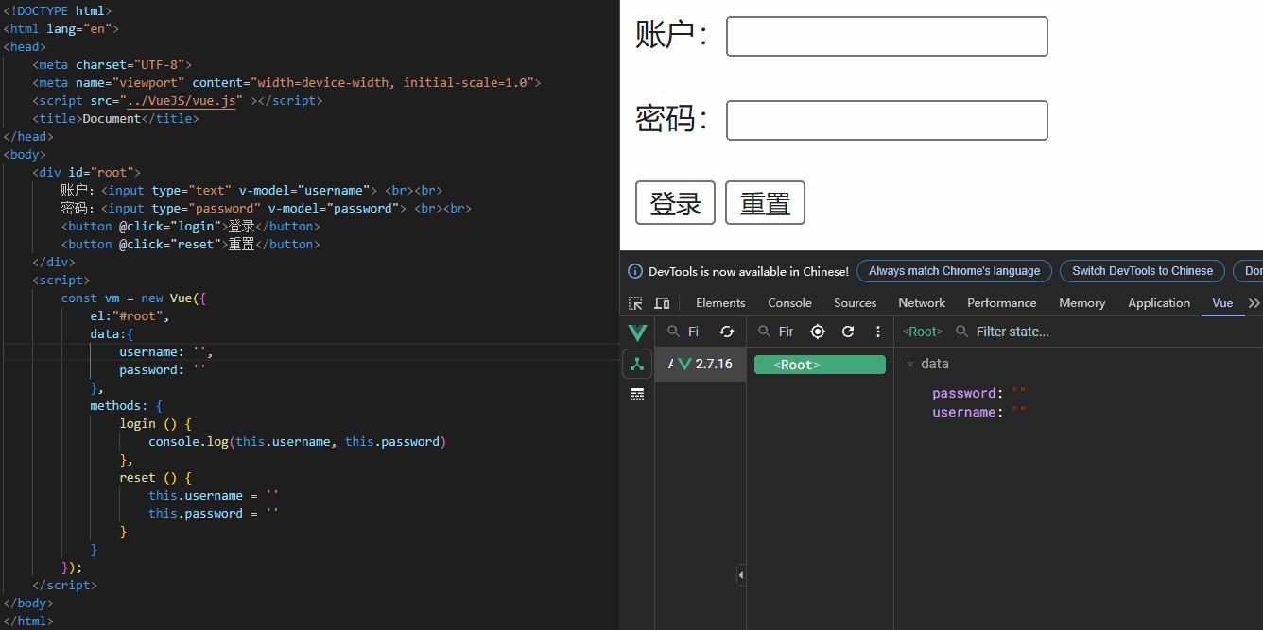Click the 账户: label on the page
Screen dimensions: 1263x630
coord(672,35)
